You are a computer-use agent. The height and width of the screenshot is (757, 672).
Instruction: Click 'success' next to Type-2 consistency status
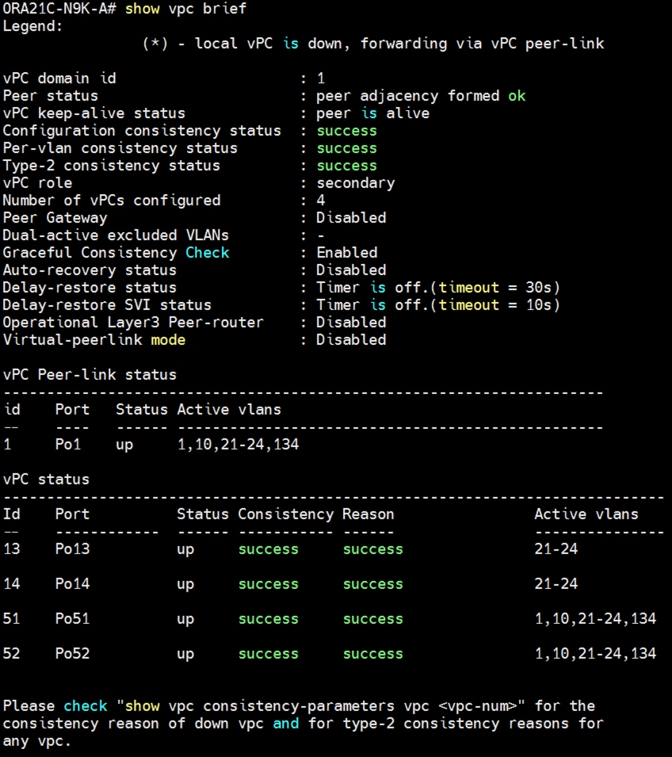tap(346, 166)
